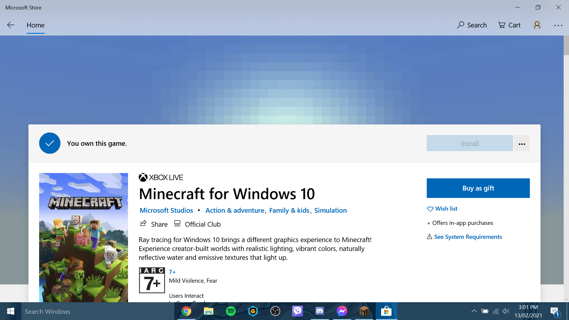This screenshot has width=569, height=320.
Task: Open the user account profile icon
Action: pos(537,25)
